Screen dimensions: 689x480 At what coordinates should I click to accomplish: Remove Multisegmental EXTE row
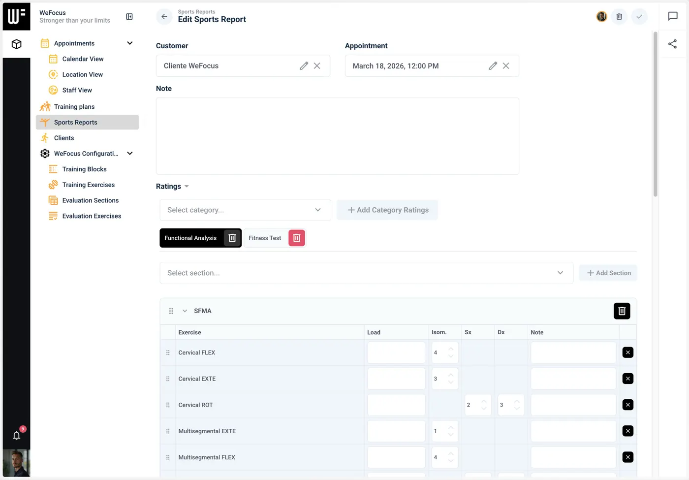(628, 431)
